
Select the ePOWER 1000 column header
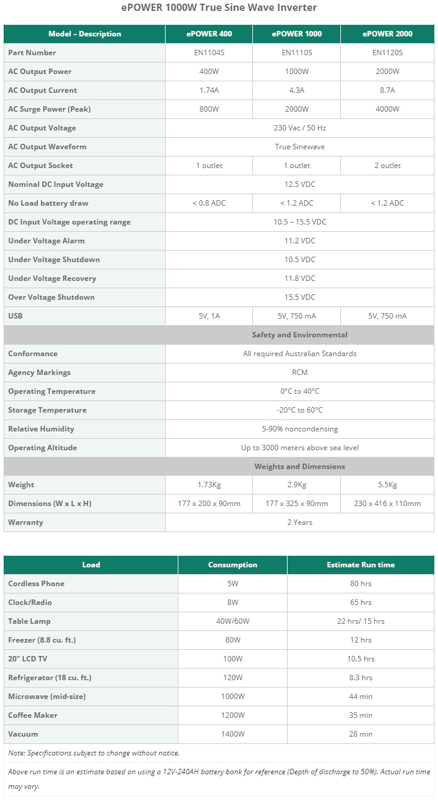(297, 34)
